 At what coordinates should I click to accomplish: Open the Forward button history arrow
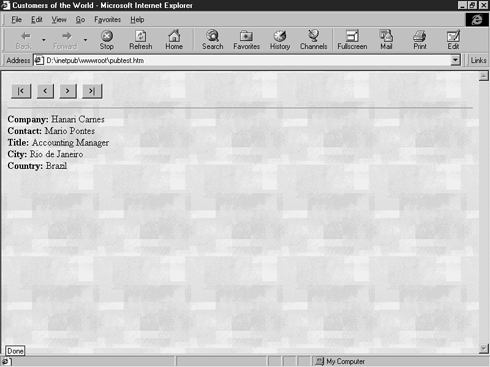85,40
